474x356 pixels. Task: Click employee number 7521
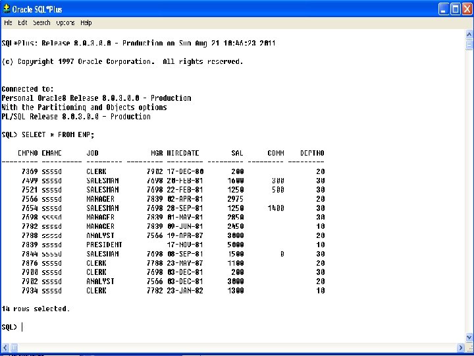pos(30,190)
